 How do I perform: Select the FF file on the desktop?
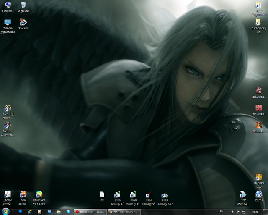(102, 196)
